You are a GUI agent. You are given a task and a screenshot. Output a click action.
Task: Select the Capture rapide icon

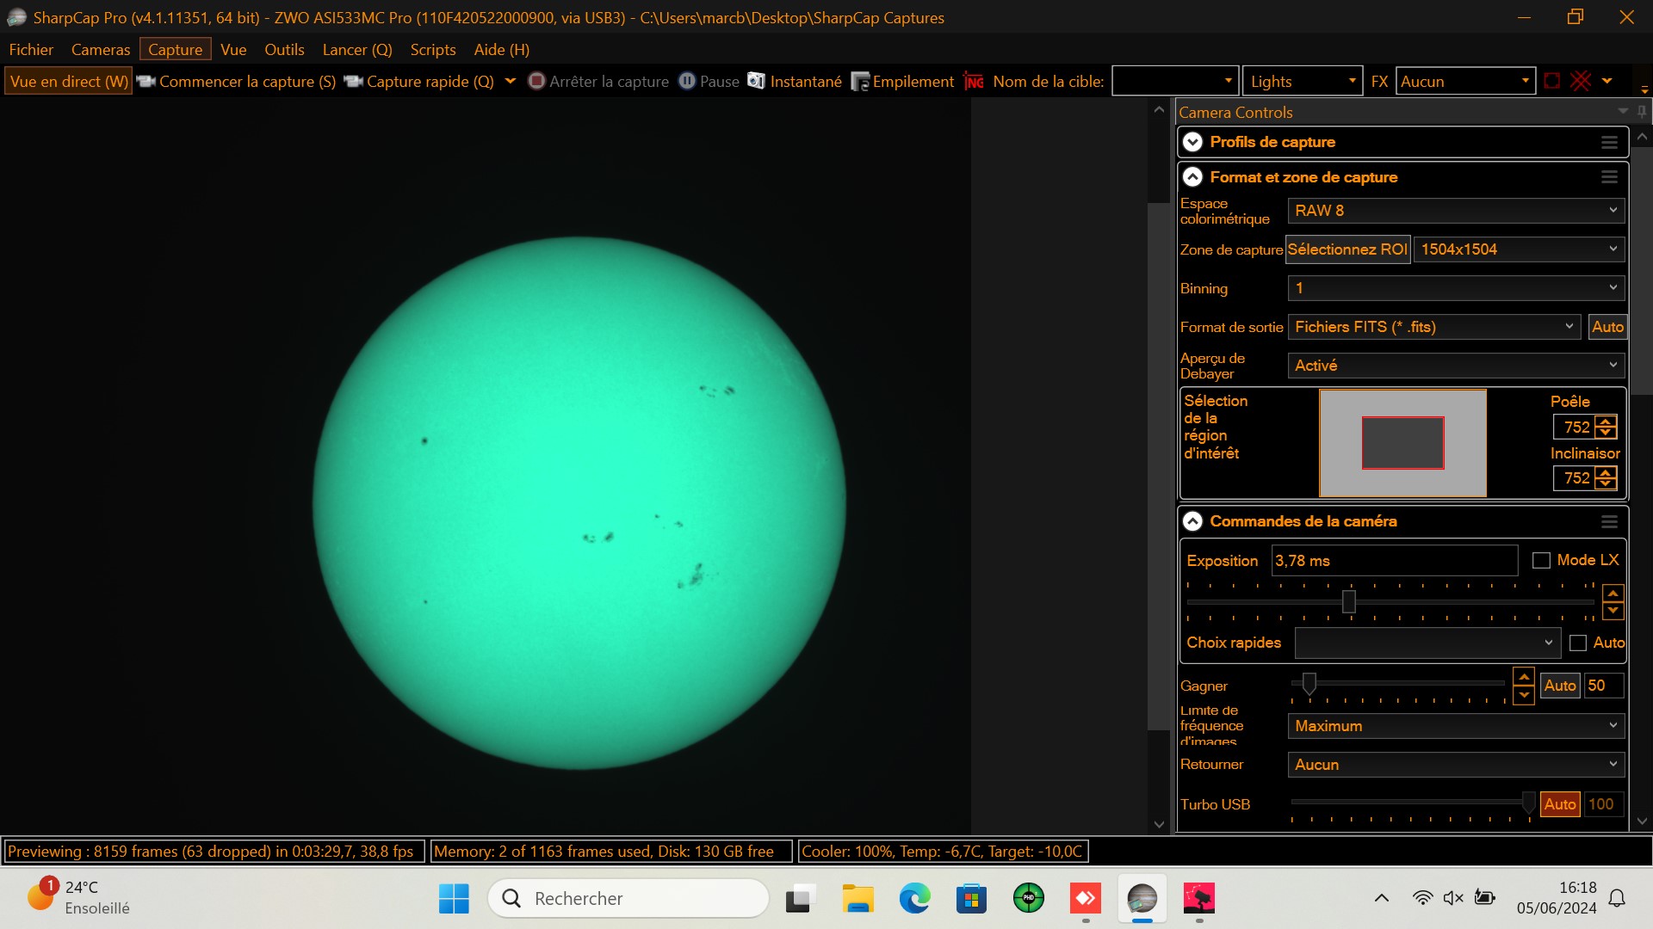[353, 81]
